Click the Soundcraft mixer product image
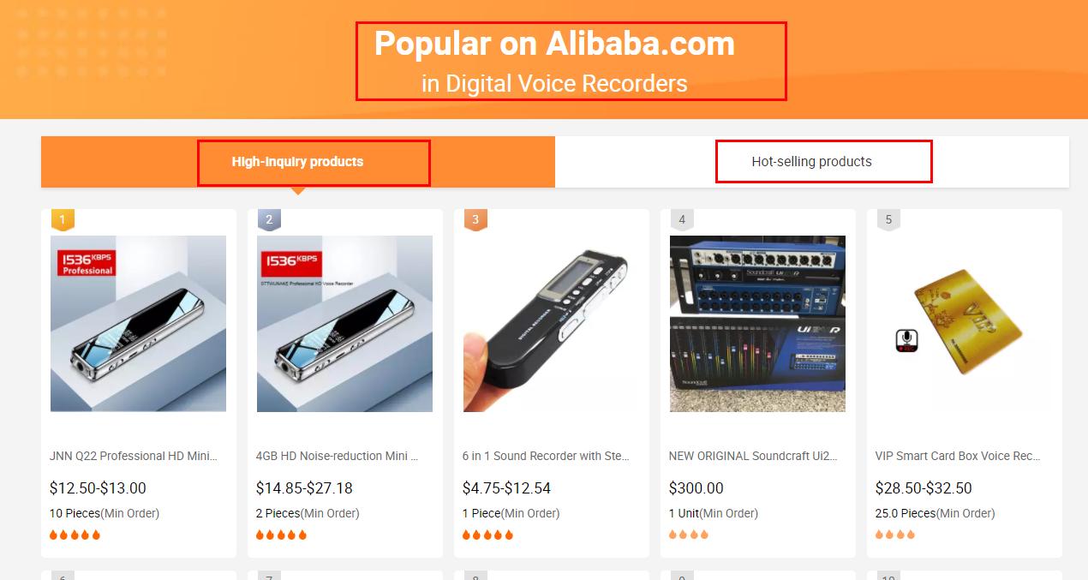This screenshot has width=1088, height=580. pyautogui.click(x=757, y=324)
